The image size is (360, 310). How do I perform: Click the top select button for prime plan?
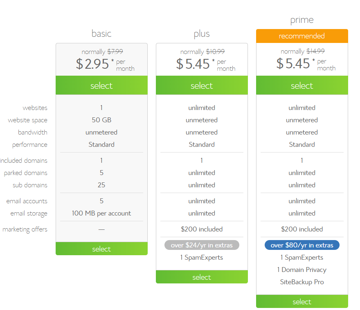pos(302,85)
